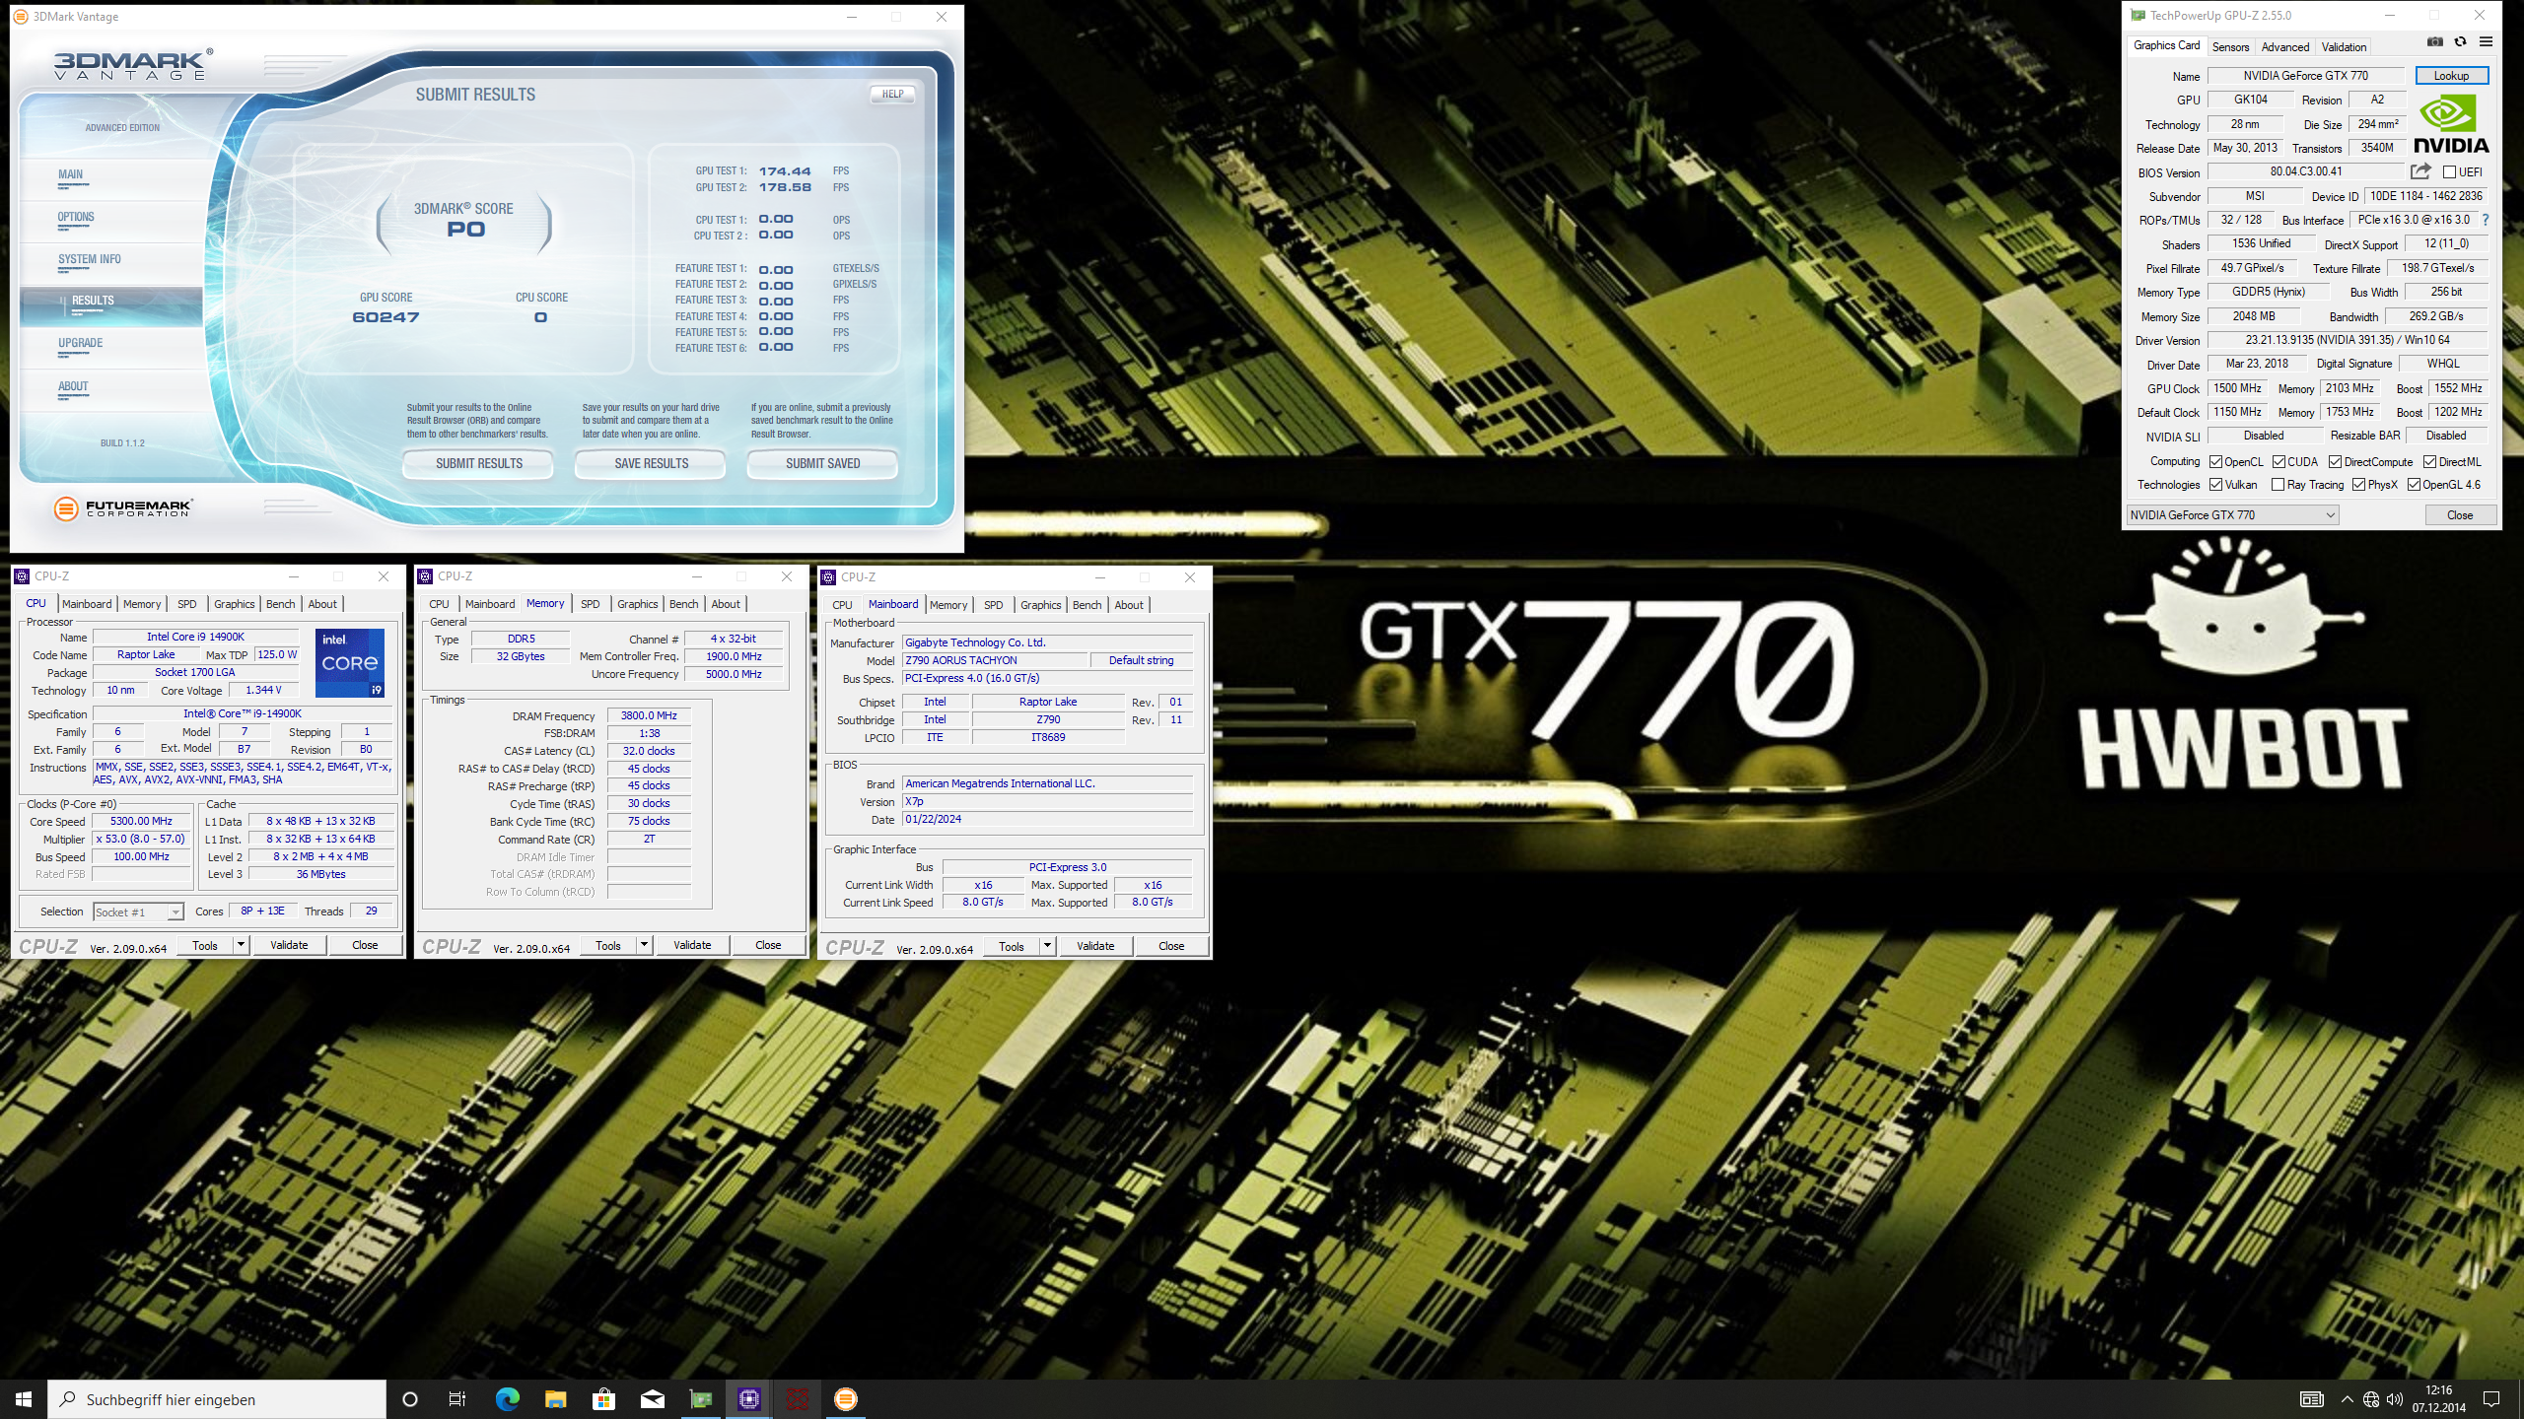This screenshot has width=2524, height=1419.
Task: Launch Microsoft Edge from taskbar
Action: click(x=507, y=1399)
